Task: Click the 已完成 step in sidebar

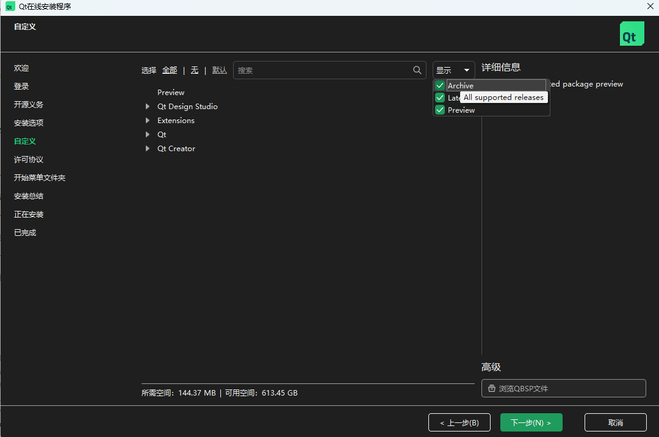Action: click(x=25, y=233)
